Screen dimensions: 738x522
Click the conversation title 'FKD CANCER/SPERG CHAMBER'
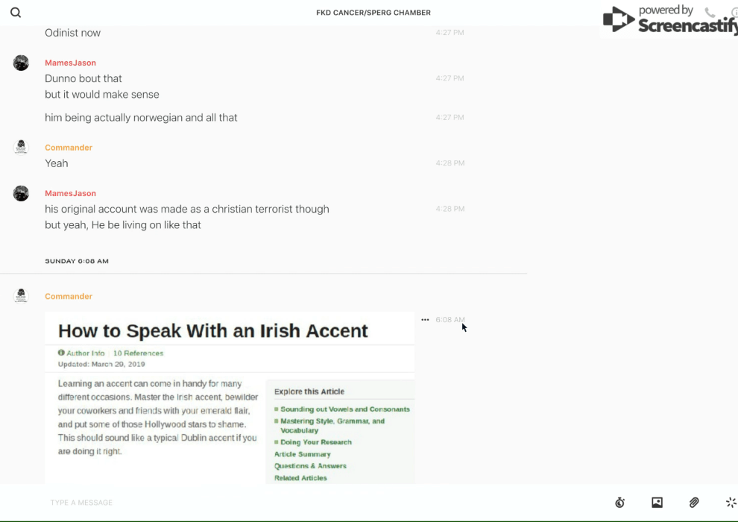[373, 13]
